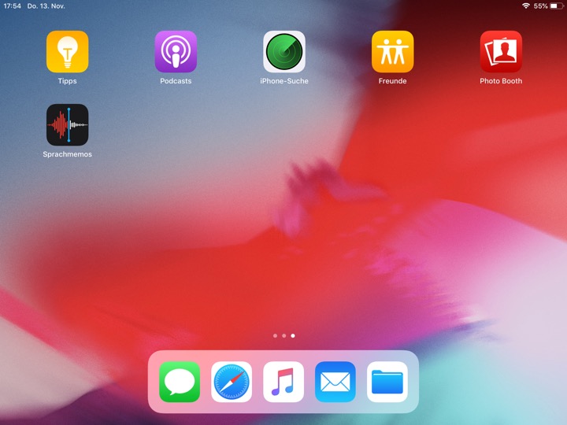The image size is (567, 425).
Task: Launch Safari from the dock
Action: click(x=232, y=382)
